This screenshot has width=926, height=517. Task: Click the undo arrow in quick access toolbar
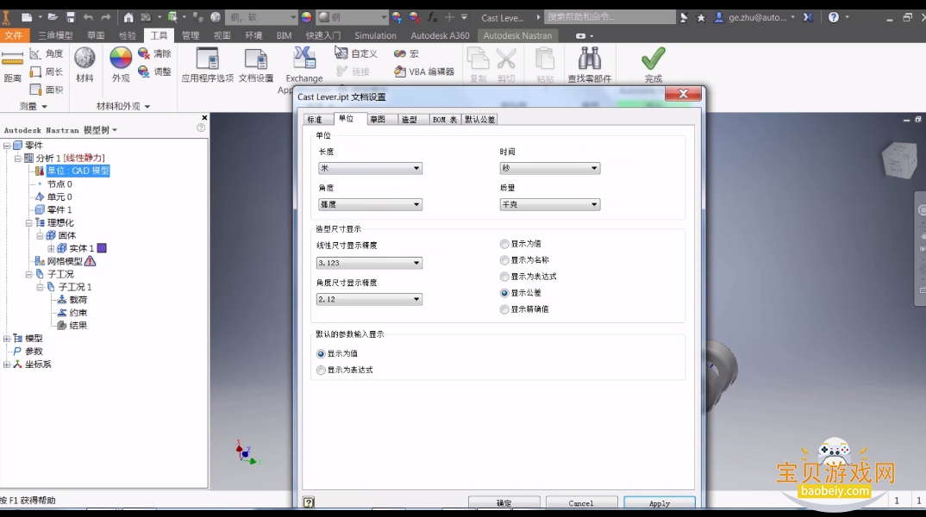88,17
